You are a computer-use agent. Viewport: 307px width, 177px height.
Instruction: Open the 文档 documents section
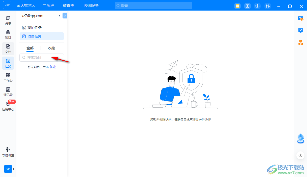coord(8,49)
